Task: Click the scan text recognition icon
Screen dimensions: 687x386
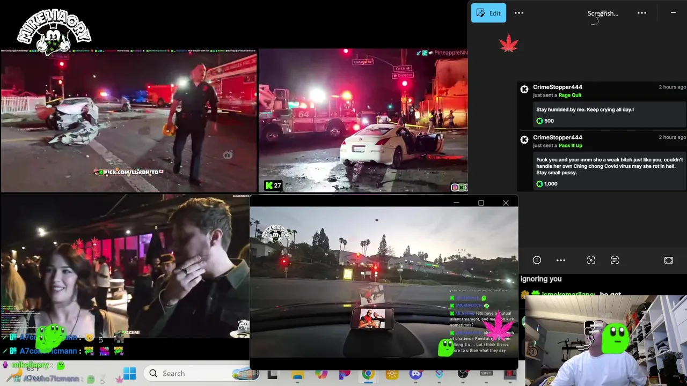Action: (615, 260)
